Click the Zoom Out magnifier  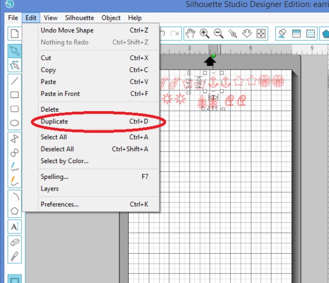(219, 33)
